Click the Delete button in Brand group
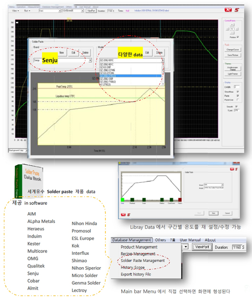 (x=85, y=53)
